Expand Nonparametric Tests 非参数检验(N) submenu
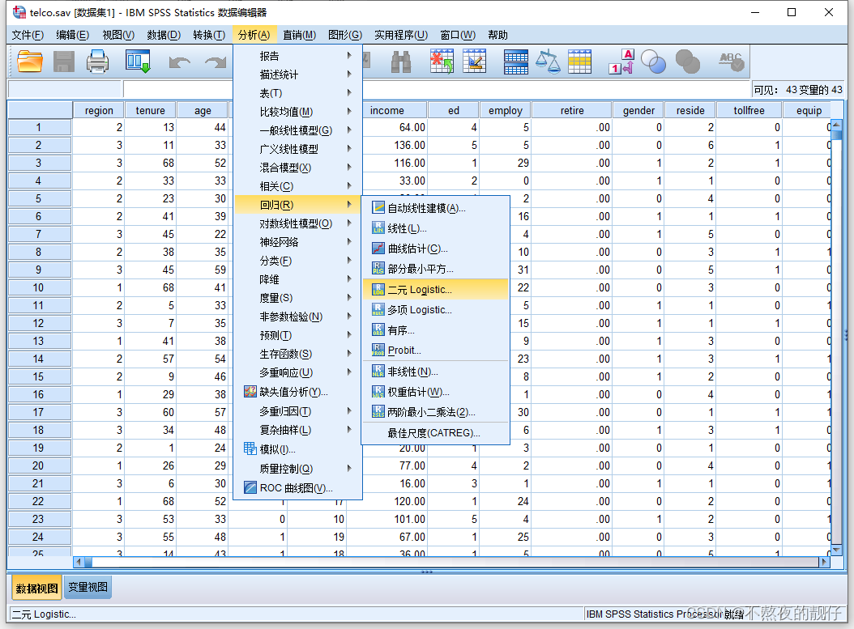854x629 pixels. click(x=297, y=317)
